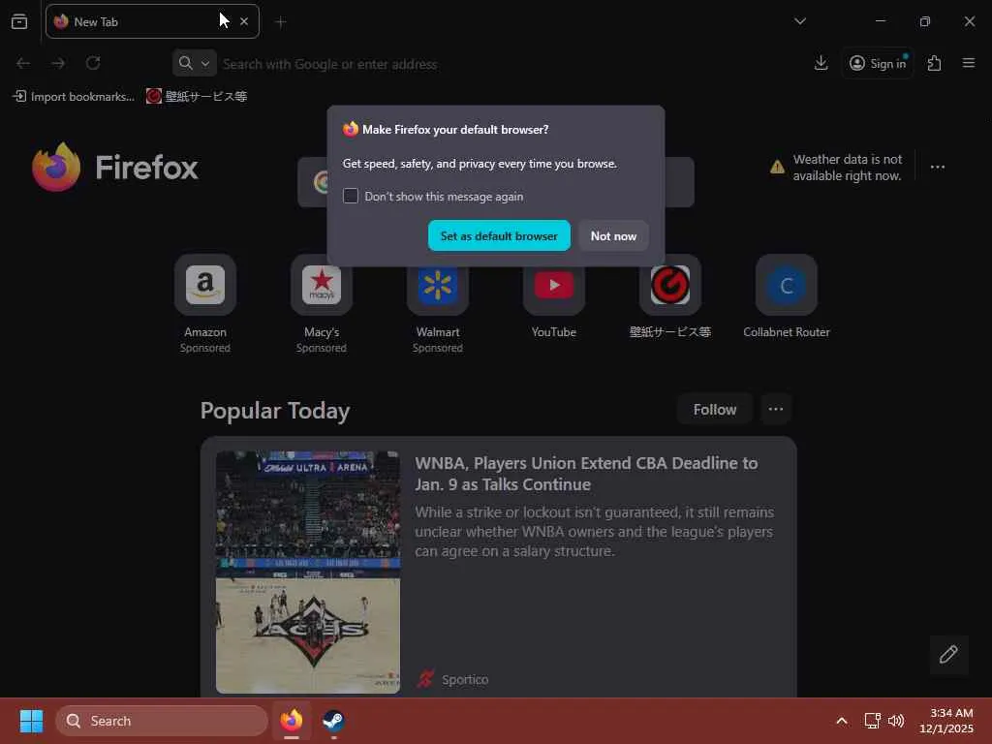Image resolution: width=992 pixels, height=744 pixels.
Task: Open the volume speaker tray icon
Action: pyautogui.click(x=896, y=721)
